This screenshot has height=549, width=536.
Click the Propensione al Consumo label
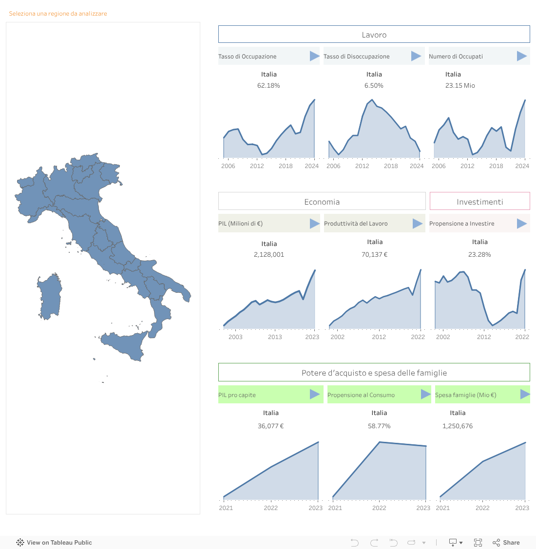point(361,395)
